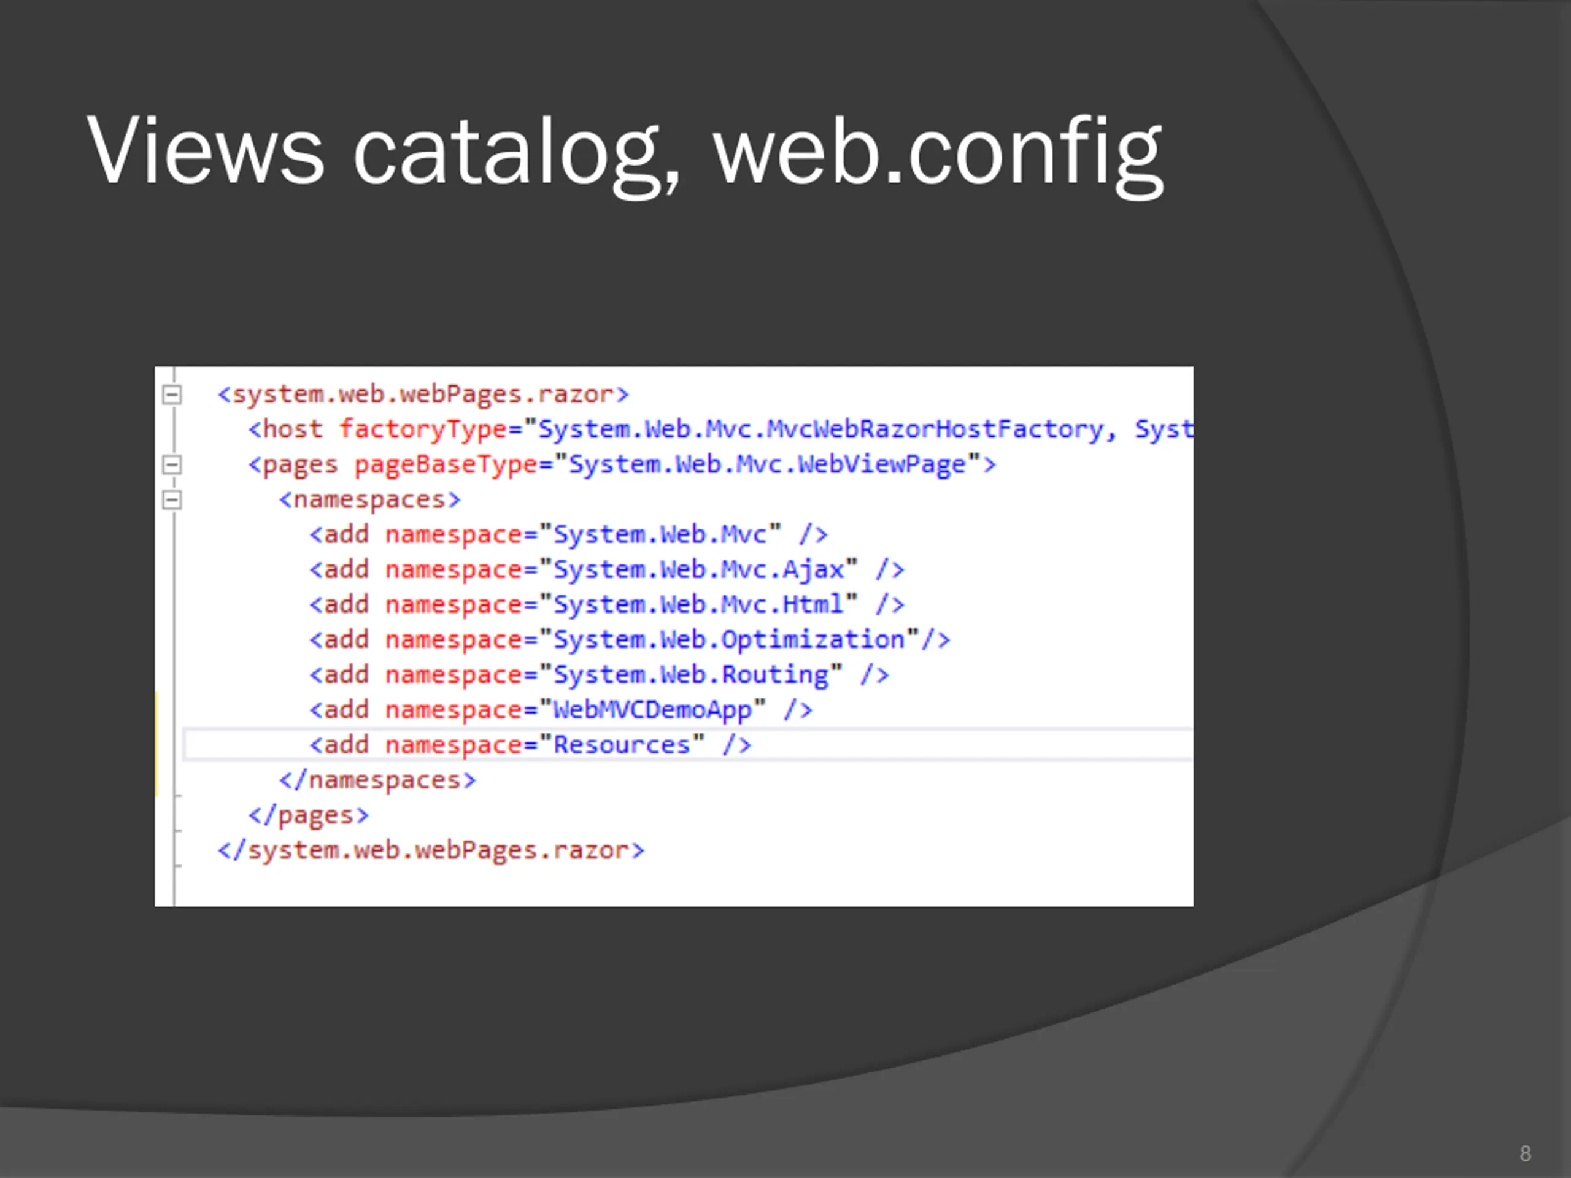Select the System.Web.Mvc.Html namespace line
This screenshot has width=1571, height=1178.
pos(606,605)
